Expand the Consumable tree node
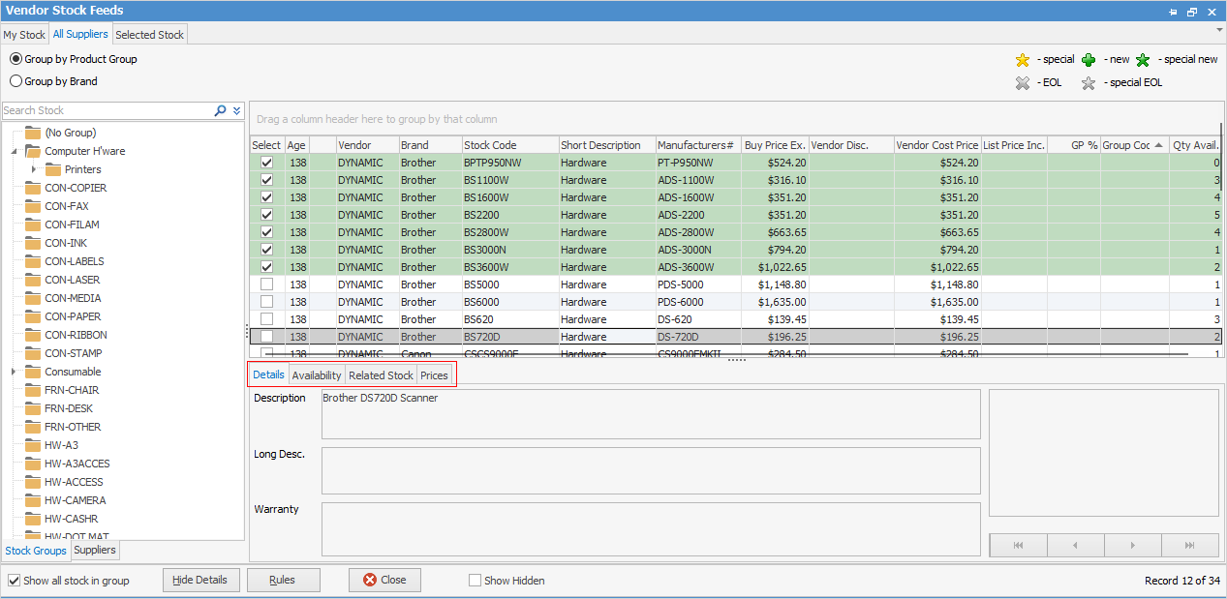 pyautogui.click(x=15, y=372)
